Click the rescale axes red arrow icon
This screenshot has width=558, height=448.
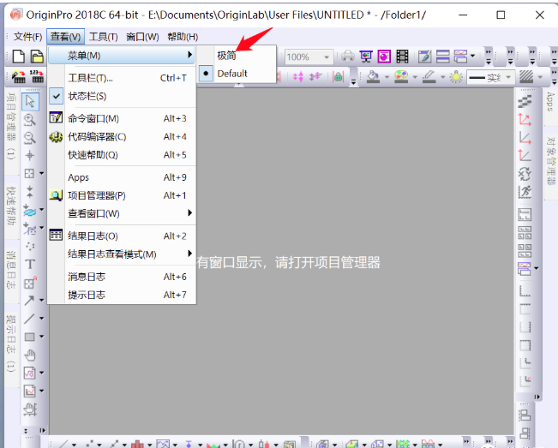tap(525, 120)
